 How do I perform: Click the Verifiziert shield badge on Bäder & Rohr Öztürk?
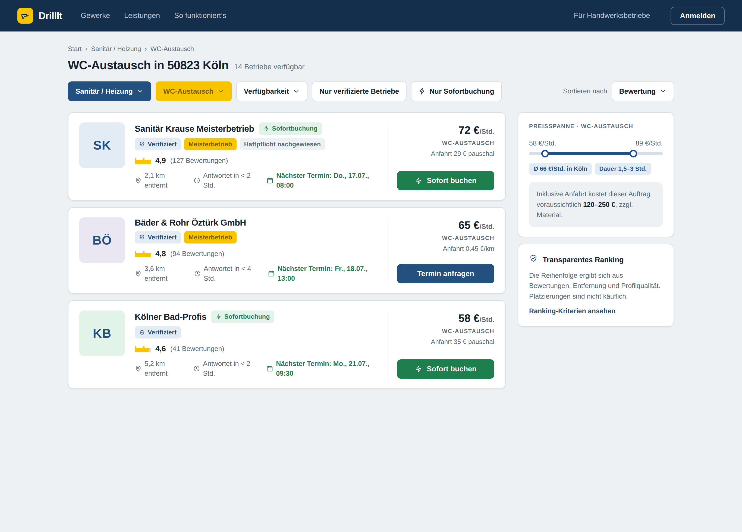[158, 237]
